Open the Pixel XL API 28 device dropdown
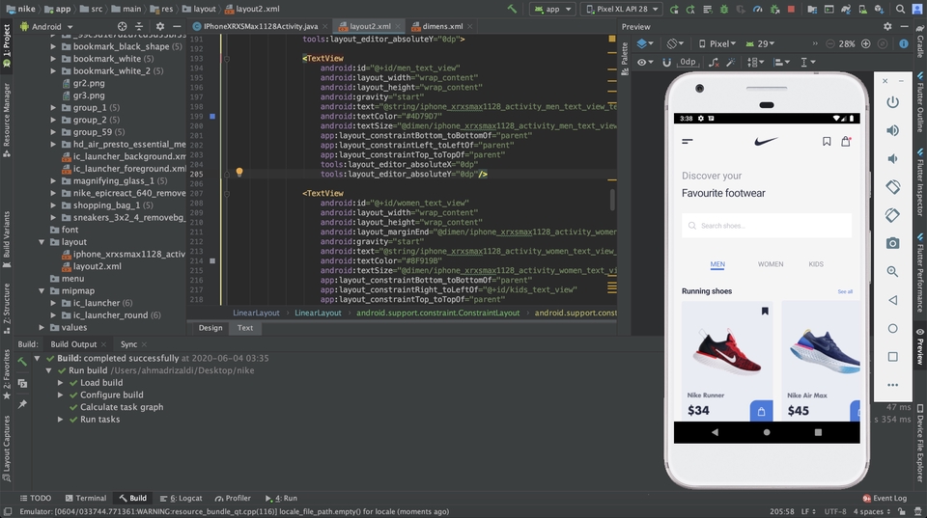Viewport: 927px width, 518px height. tap(621, 9)
